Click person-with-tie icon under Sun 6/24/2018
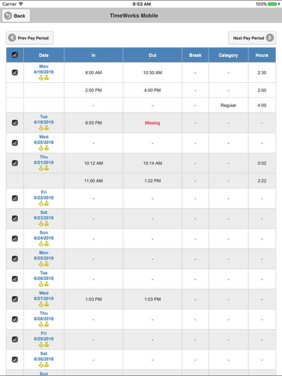 47,244
